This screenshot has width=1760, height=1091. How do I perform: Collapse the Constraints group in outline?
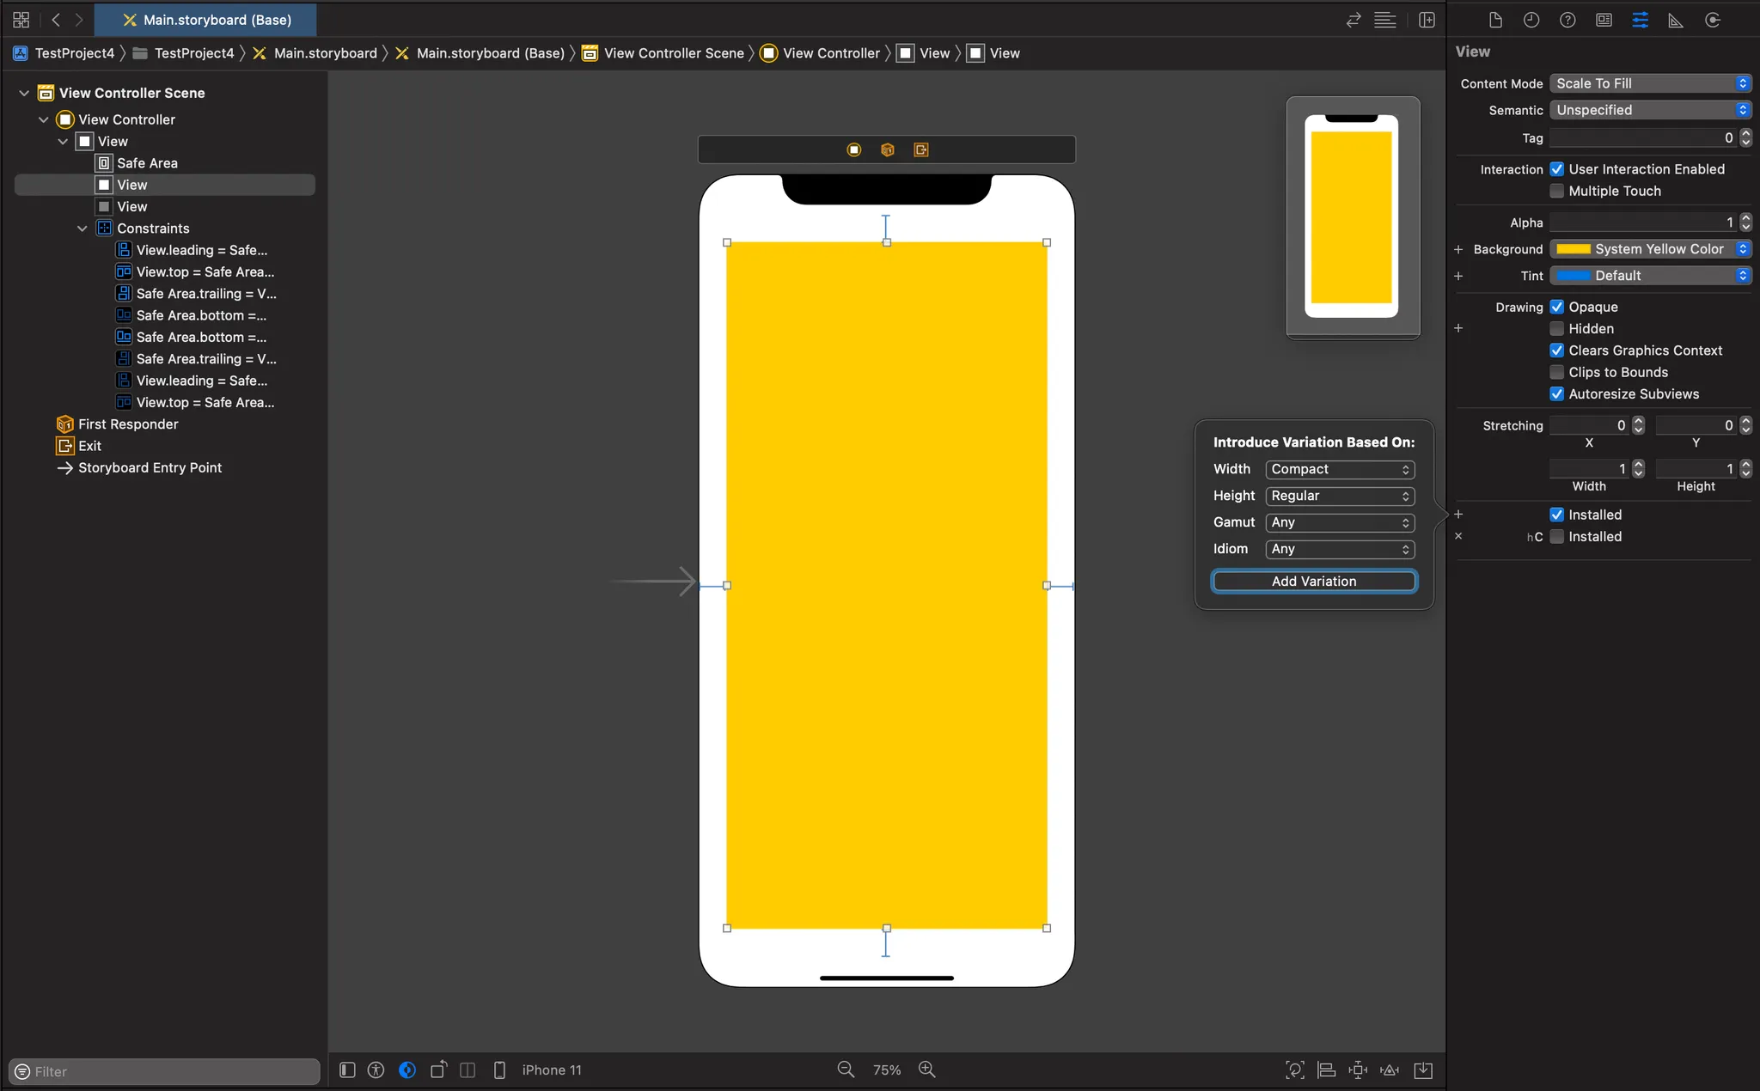coord(82,229)
